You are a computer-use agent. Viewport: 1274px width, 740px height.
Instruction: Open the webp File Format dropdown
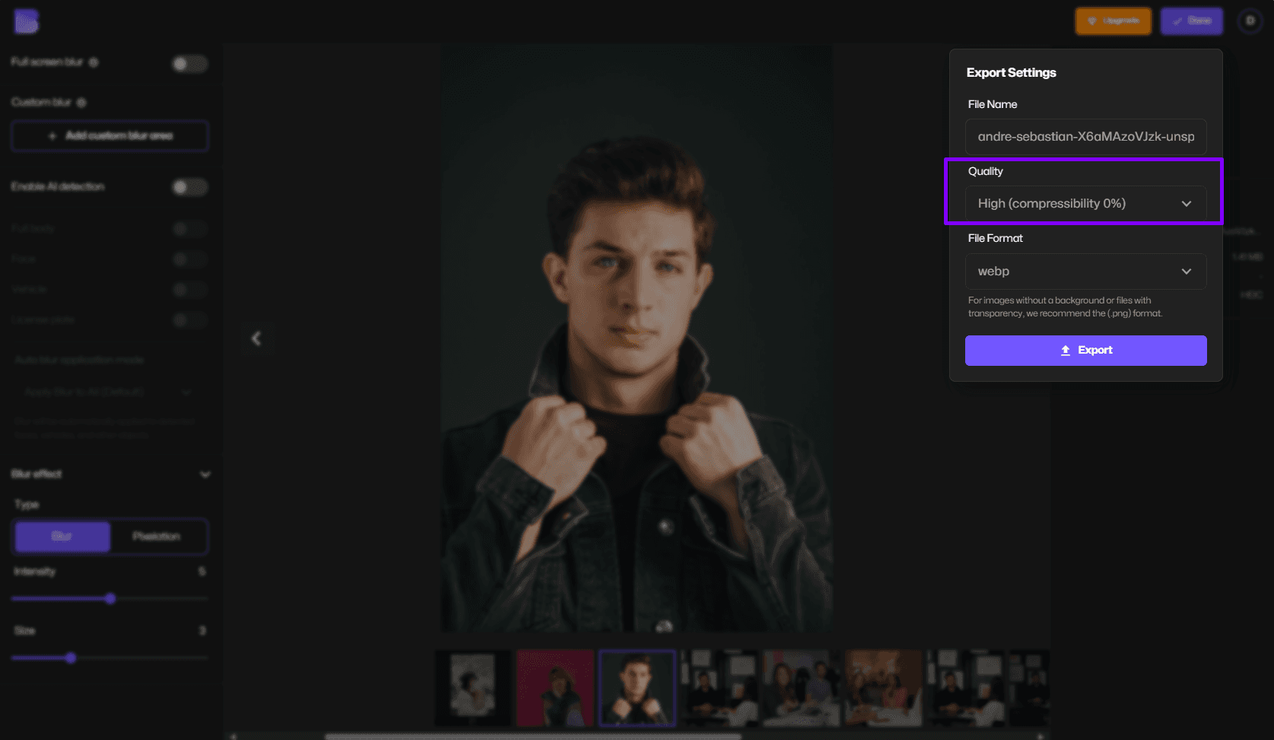[x=1085, y=271]
